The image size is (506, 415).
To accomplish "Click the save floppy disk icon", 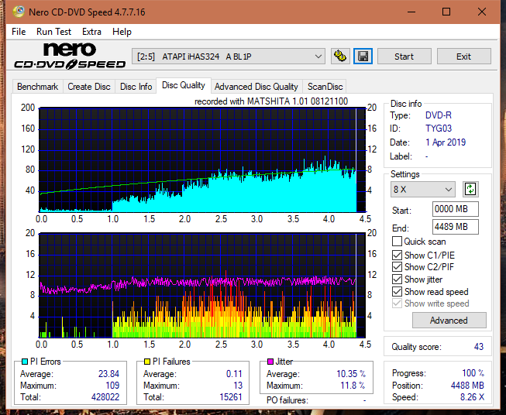I will pyautogui.click(x=363, y=57).
